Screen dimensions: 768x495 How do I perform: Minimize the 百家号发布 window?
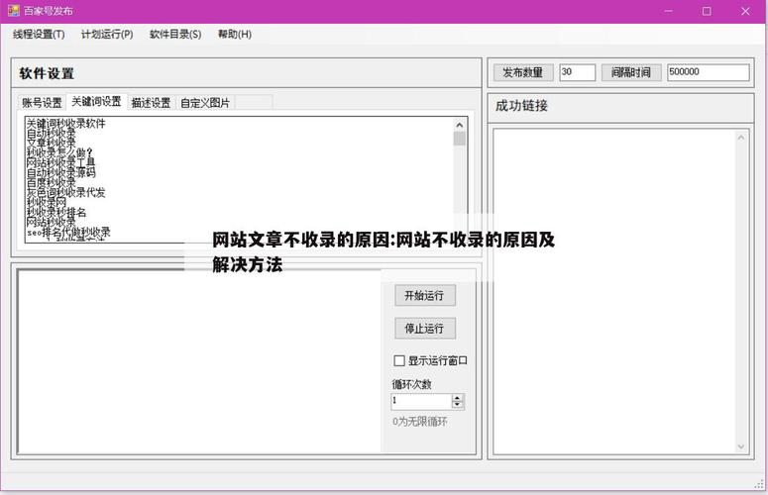pos(669,11)
